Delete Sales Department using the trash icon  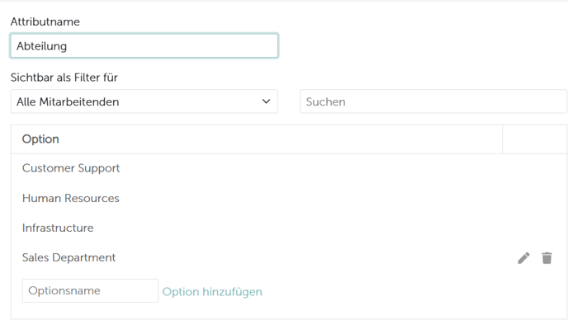547,258
